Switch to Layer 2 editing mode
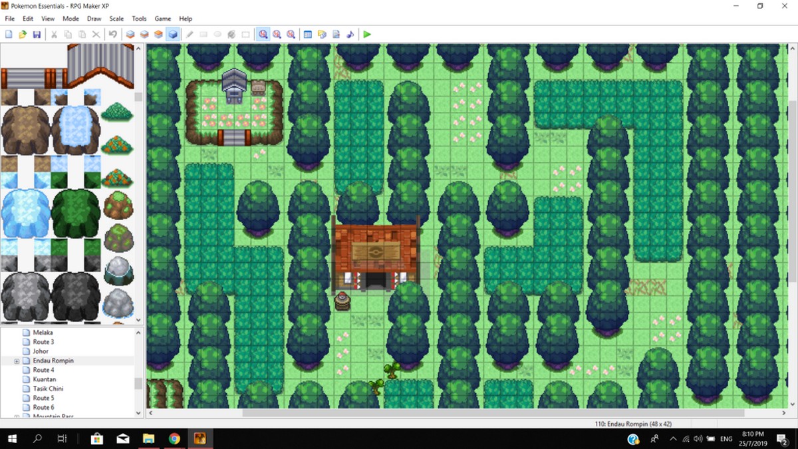This screenshot has width=798, height=449. [144, 34]
